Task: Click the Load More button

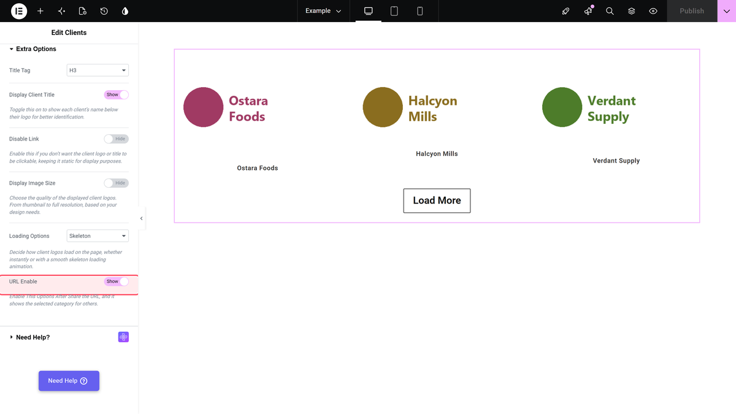Action: 437,201
